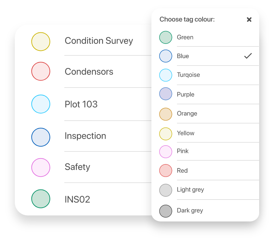Click the Plot 103 tag circle
This screenshot has height=243, width=274.
[x=41, y=104]
